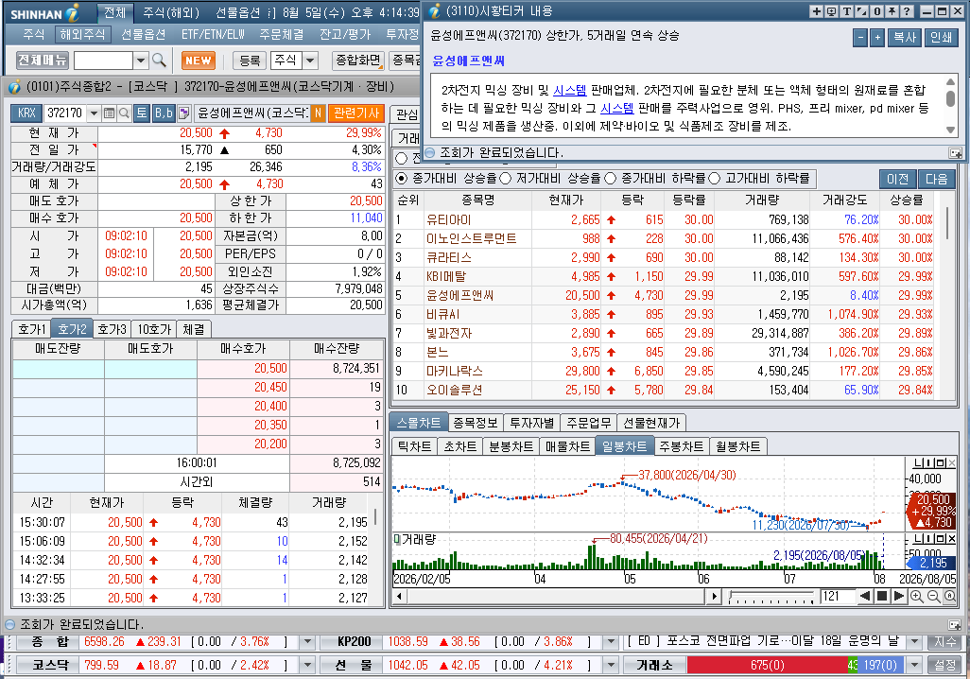970x679 pixels.
Task: Click the 인쇄 print button
Action: coord(941,37)
